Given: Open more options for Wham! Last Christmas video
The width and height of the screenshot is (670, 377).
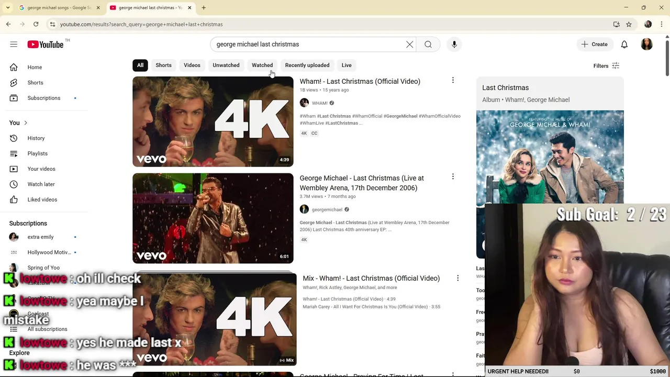Looking at the screenshot, I should pyautogui.click(x=453, y=80).
